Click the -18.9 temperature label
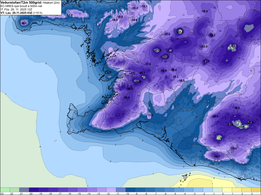Screen dimensions: 261x195 [163, 71]
